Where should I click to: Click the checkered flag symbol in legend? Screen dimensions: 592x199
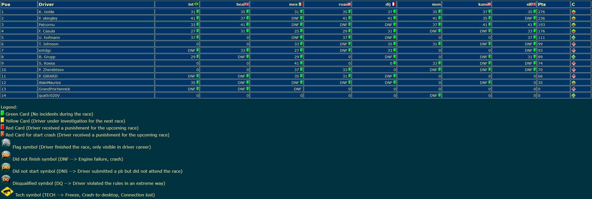coord(6,143)
